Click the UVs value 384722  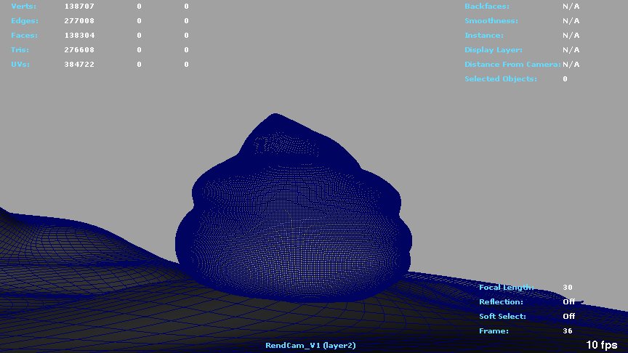coord(80,65)
